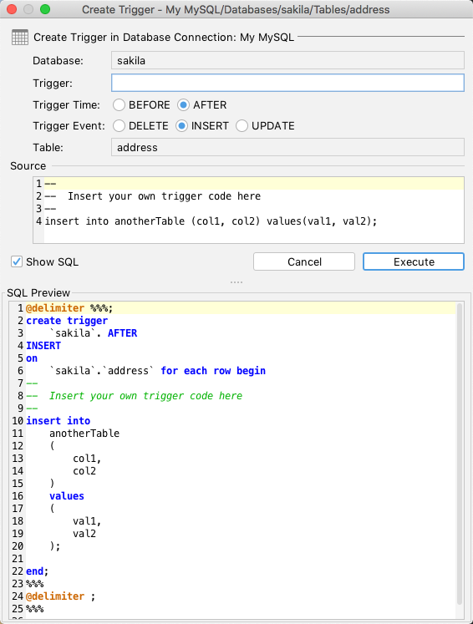Click the Database field showing sakila
Image resolution: width=473 pixels, height=624 pixels.
(287, 60)
